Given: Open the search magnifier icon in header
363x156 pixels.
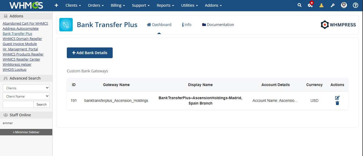Looking at the screenshot, I should [x=299, y=5].
